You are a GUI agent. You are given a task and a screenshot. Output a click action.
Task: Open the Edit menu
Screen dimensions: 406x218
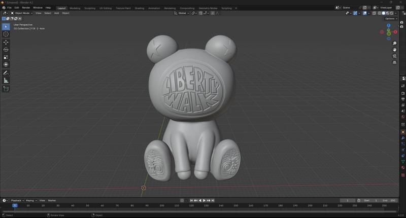click(x=17, y=8)
